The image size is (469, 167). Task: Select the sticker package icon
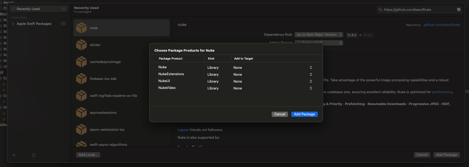[x=81, y=45]
